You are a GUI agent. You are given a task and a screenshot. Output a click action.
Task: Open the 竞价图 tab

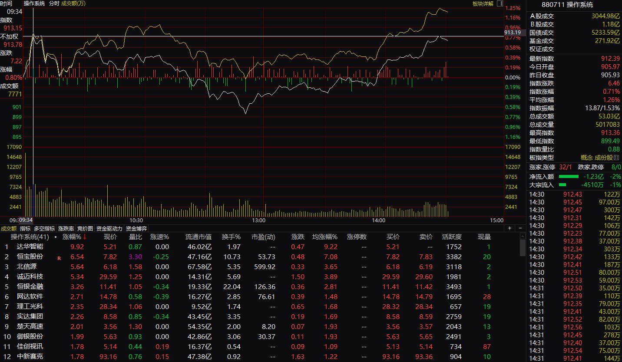tap(85, 228)
